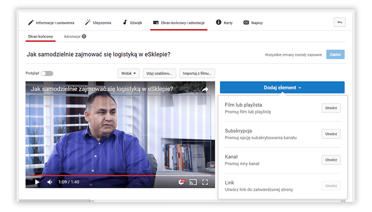Click the Kanał option heading

coord(231,157)
